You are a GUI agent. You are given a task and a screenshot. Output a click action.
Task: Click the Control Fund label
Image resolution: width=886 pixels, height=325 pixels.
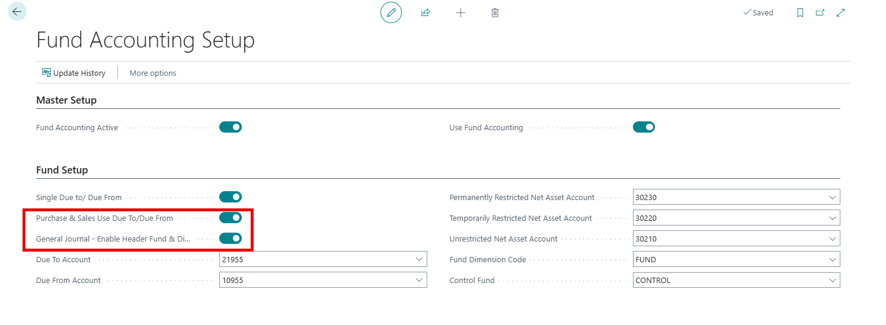point(472,280)
